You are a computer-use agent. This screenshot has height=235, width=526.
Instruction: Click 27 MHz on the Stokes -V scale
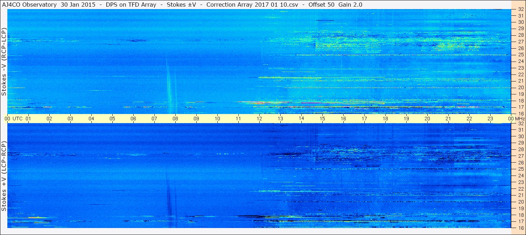520,42
